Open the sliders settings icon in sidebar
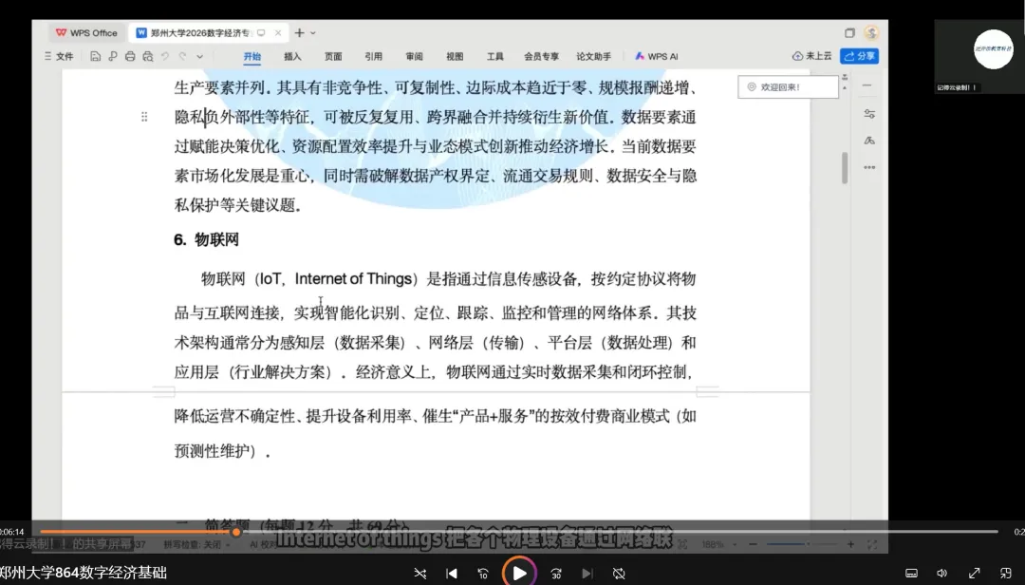The height and width of the screenshot is (585, 1025). point(869,114)
